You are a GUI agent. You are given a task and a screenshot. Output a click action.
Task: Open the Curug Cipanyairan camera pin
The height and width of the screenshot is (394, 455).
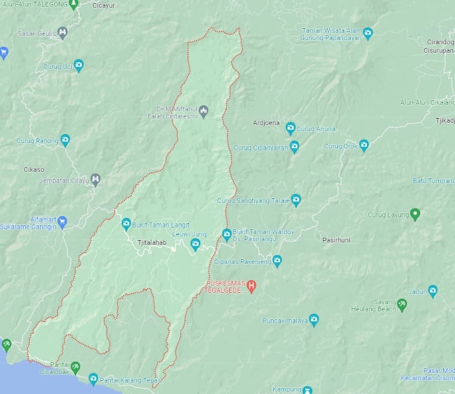coord(294,147)
